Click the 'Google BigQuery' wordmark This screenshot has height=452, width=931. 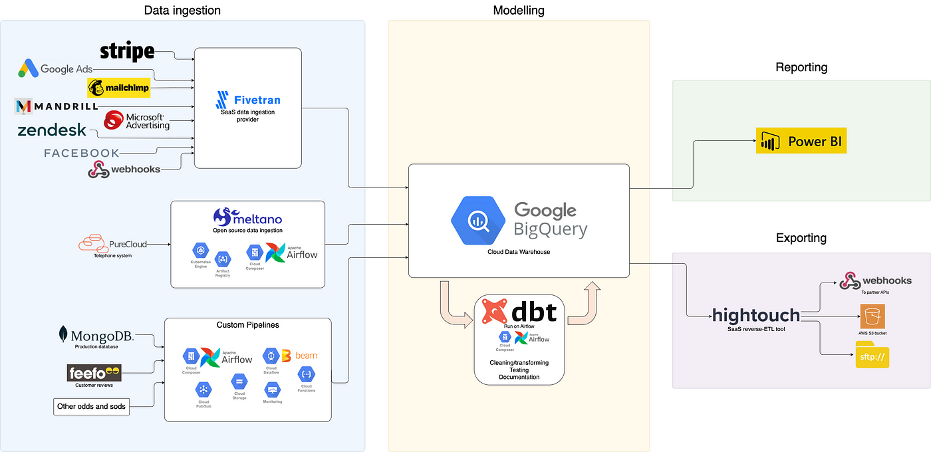pos(551,220)
